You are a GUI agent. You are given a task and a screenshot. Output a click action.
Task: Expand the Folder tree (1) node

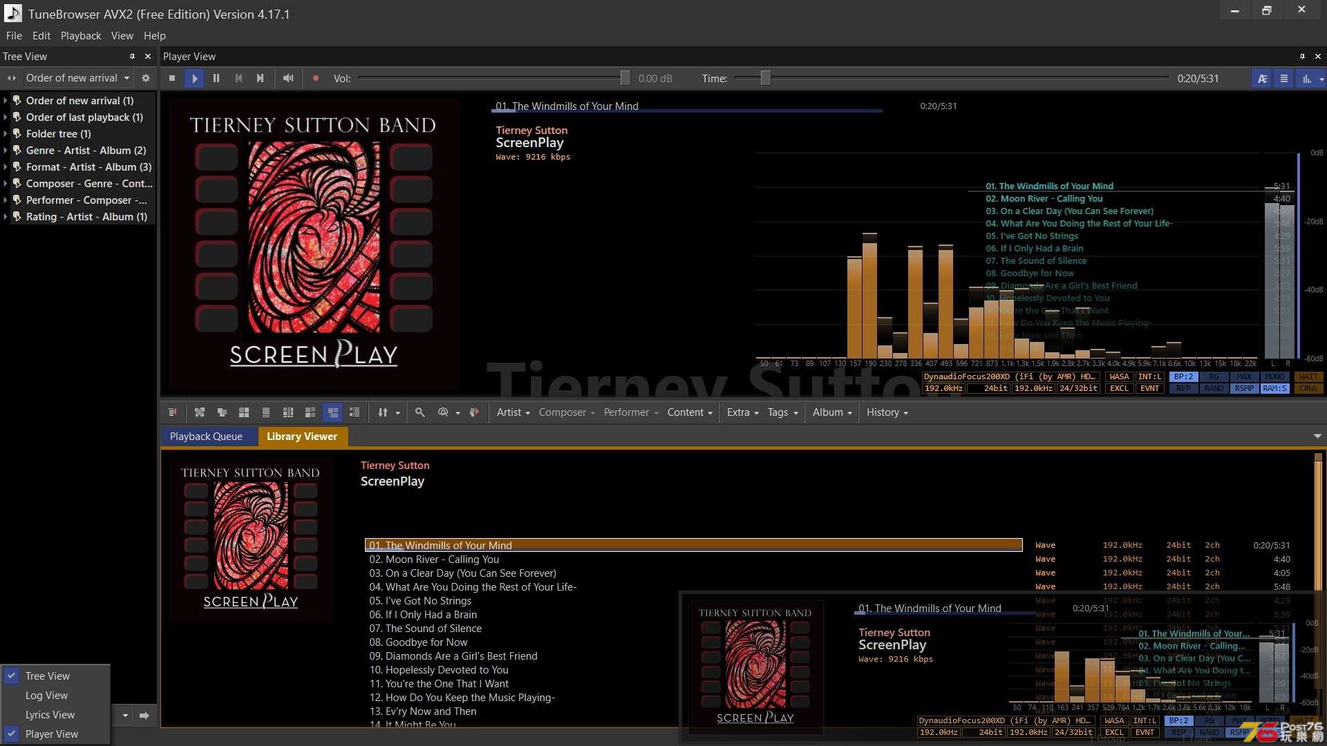click(x=6, y=134)
